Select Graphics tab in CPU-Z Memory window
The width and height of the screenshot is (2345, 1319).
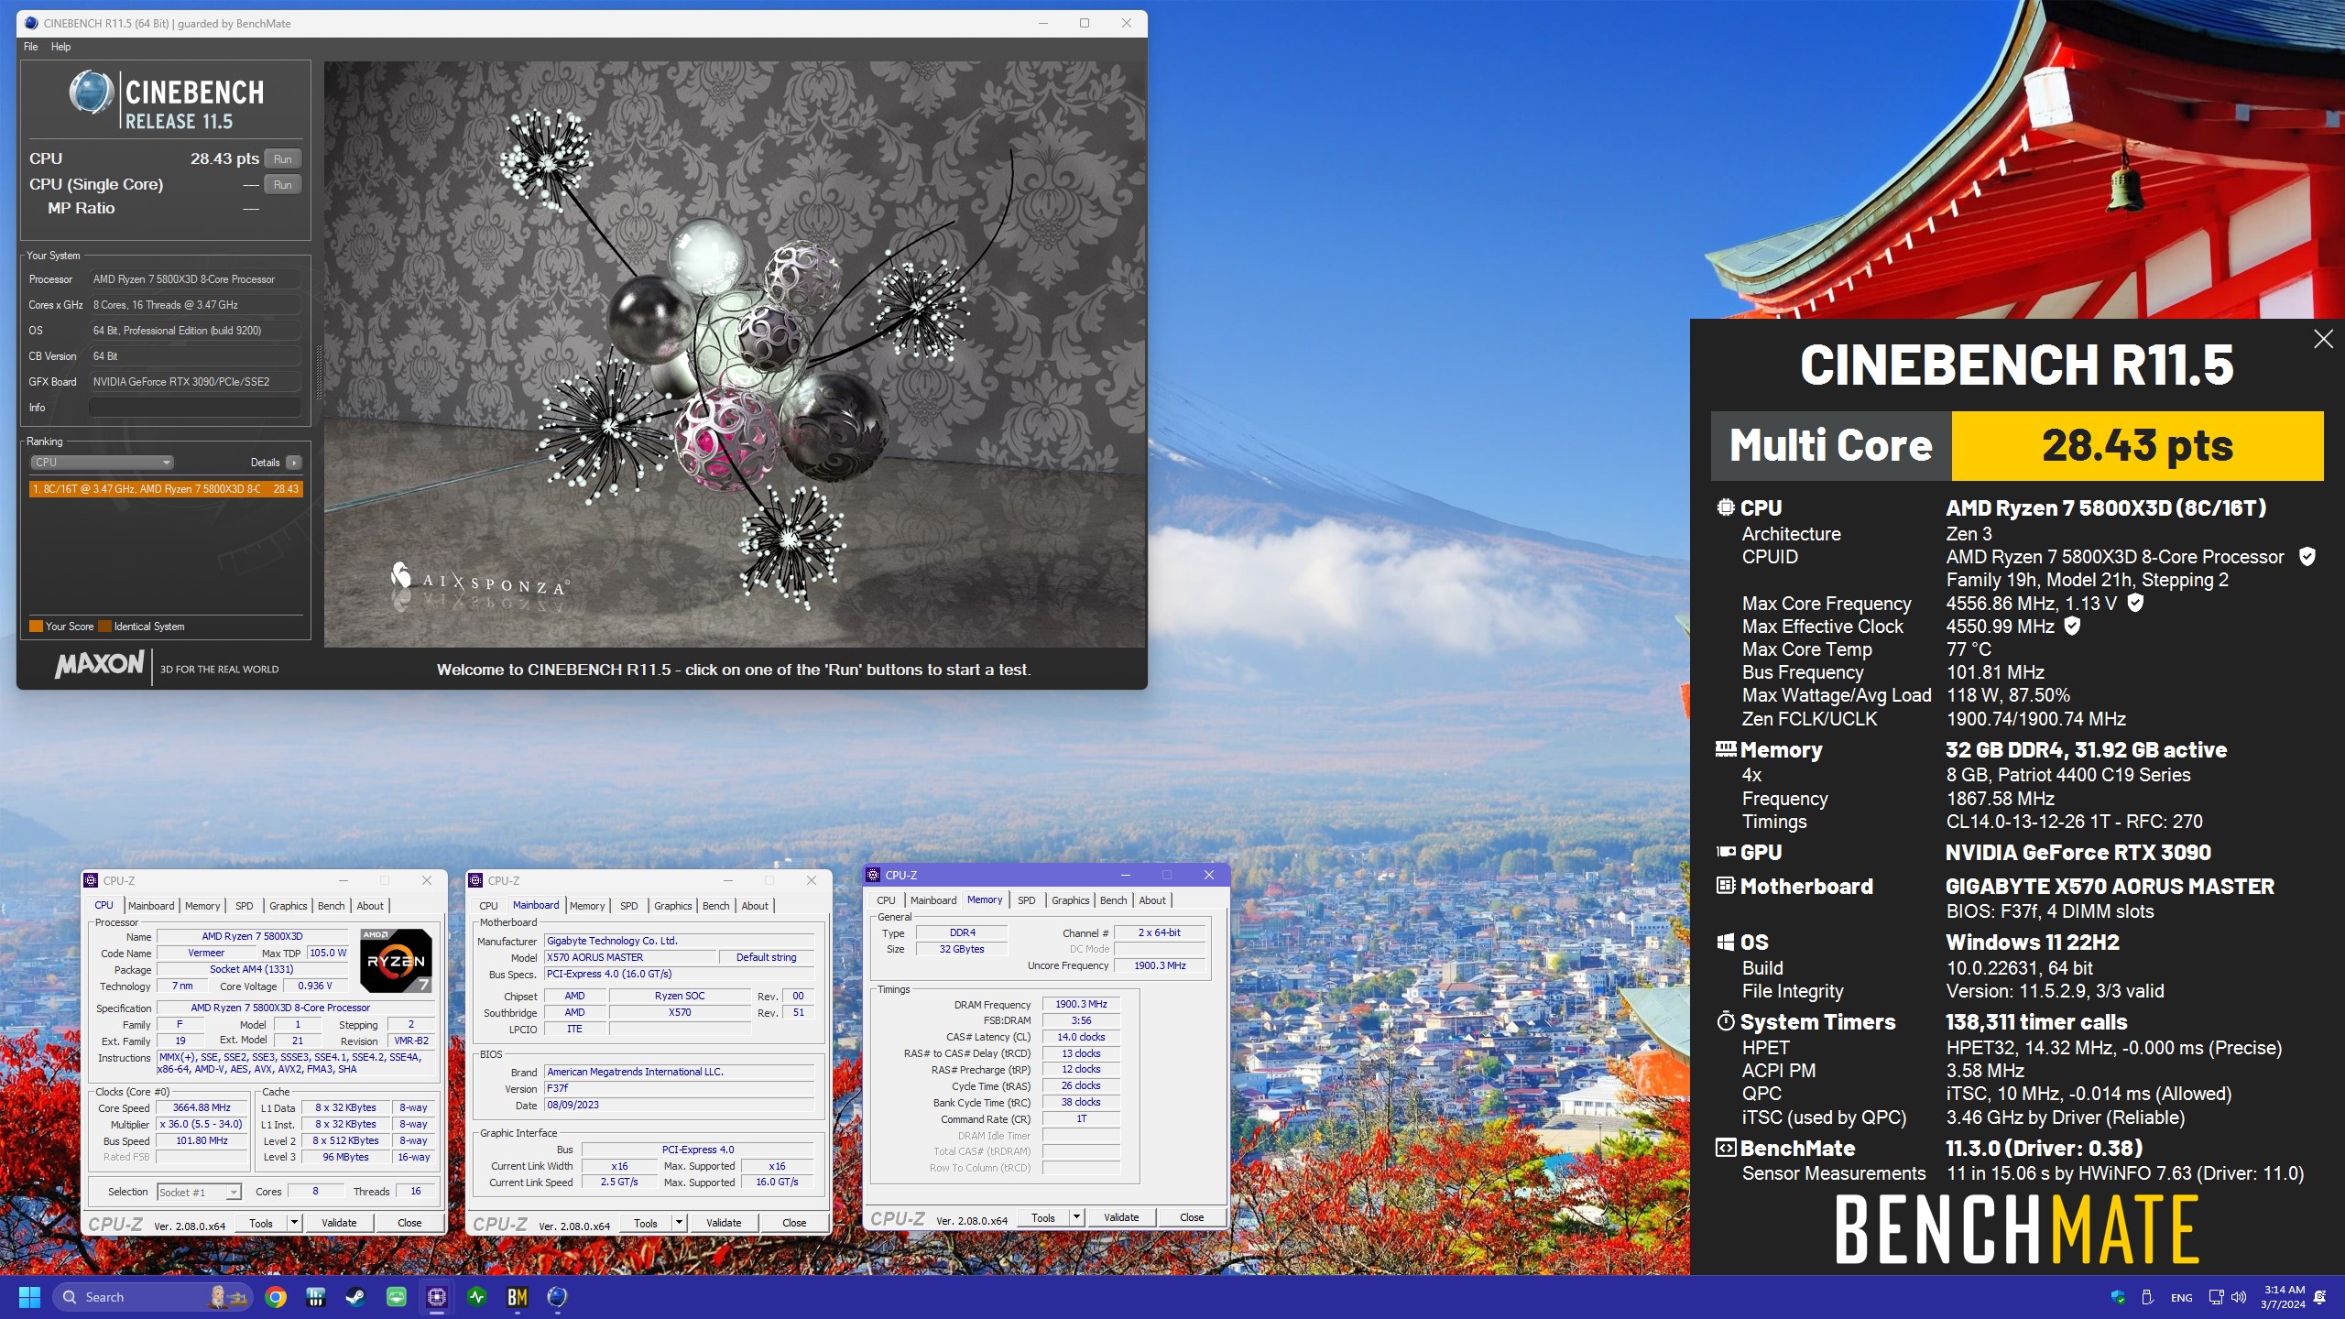click(1071, 900)
